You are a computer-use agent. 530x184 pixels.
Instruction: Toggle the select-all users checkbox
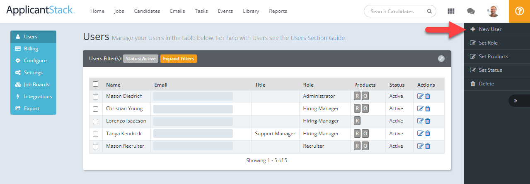(96, 84)
